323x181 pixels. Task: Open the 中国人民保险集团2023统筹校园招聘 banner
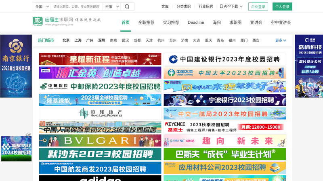[100, 127]
